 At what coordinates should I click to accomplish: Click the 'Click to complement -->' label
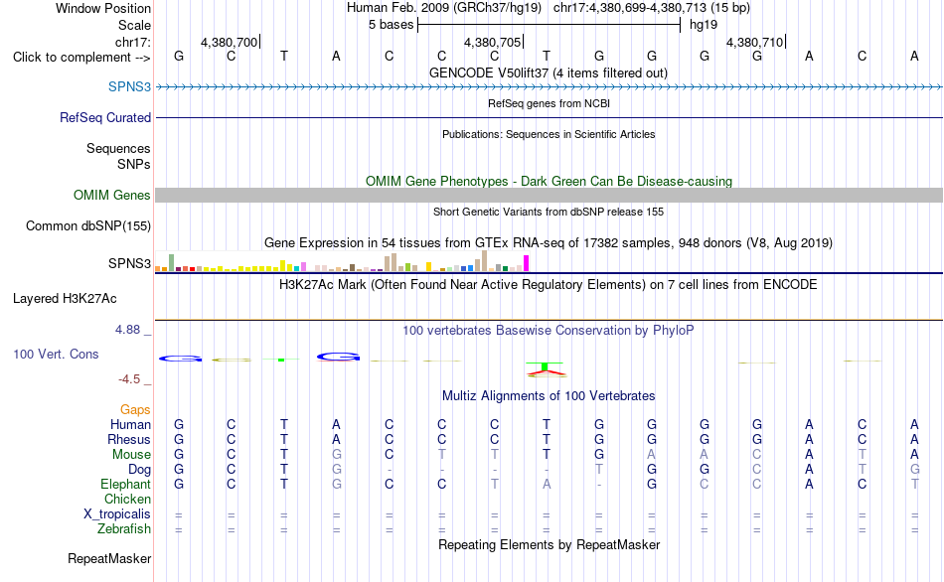pos(81,58)
